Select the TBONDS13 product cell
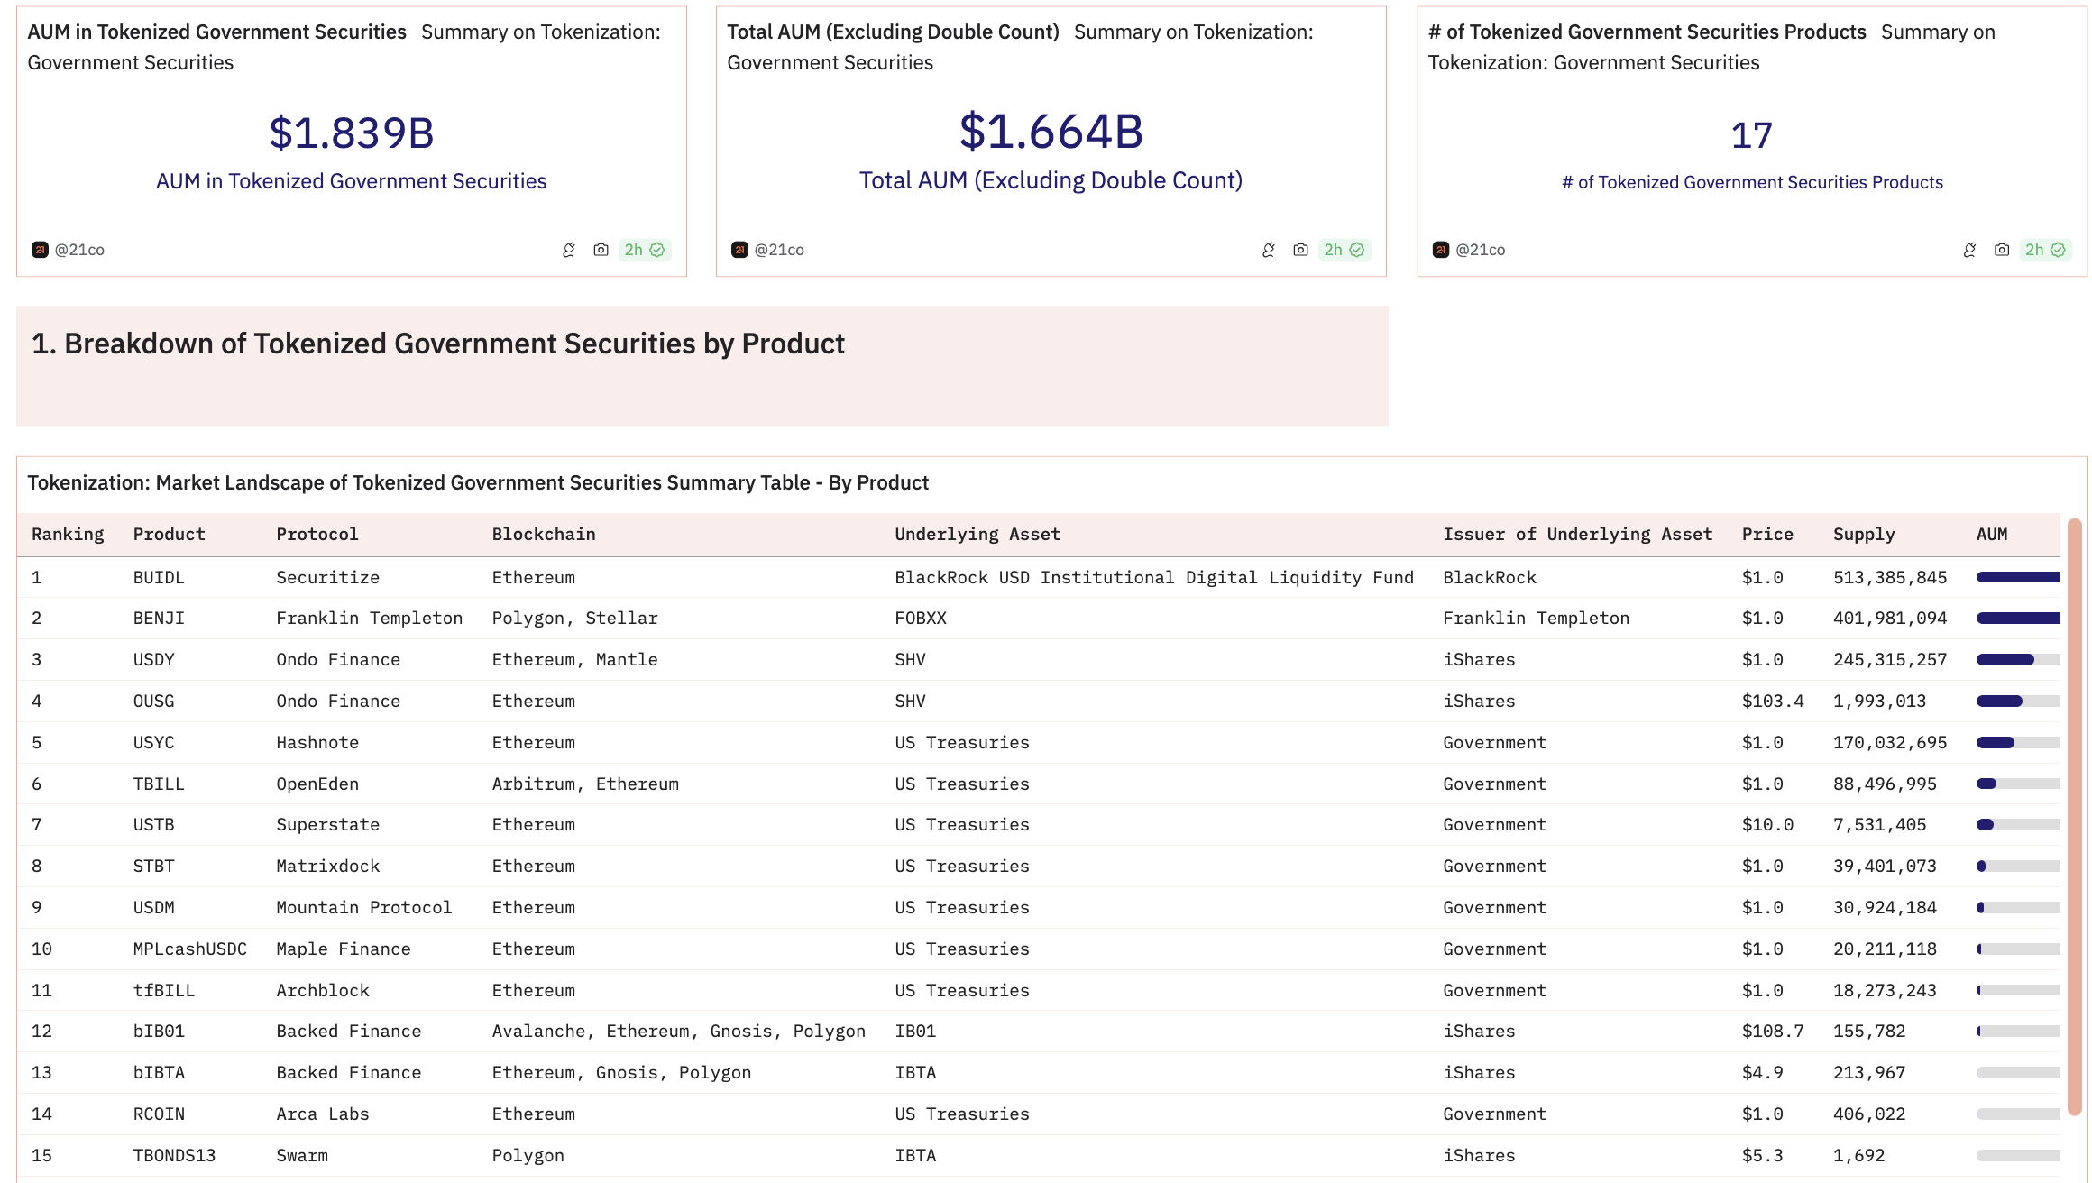Image resolution: width=2092 pixels, height=1183 pixels. click(x=175, y=1155)
